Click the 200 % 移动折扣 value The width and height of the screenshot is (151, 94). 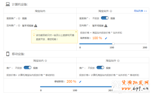tap(71, 81)
